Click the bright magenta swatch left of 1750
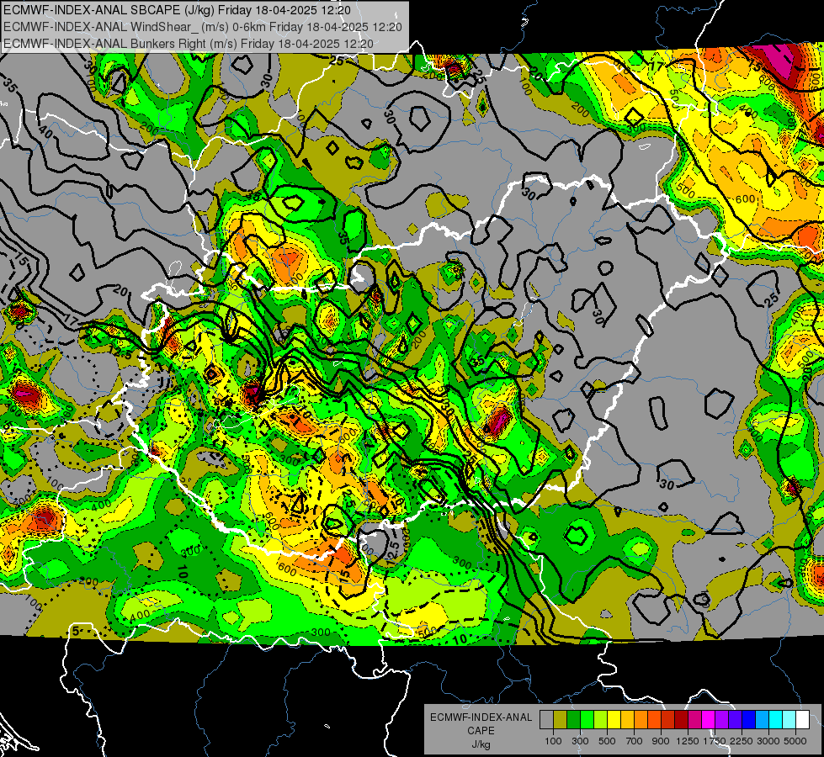824x757 pixels. (709, 720)
